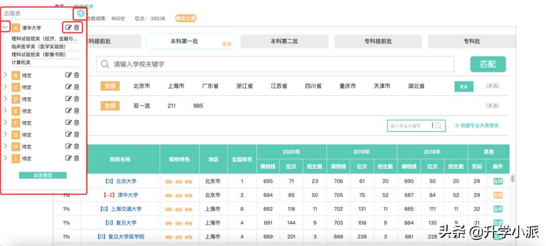Image resolution: width=546 pixels, height=246 pixels.
Task: Filter schools by 四川省
Action: click(x=313, y=86)
